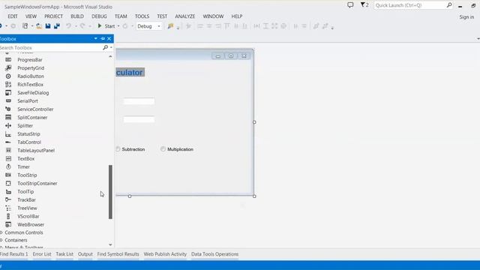
Task: Select the Timer toolbox icon
Action: click(8, 166)
